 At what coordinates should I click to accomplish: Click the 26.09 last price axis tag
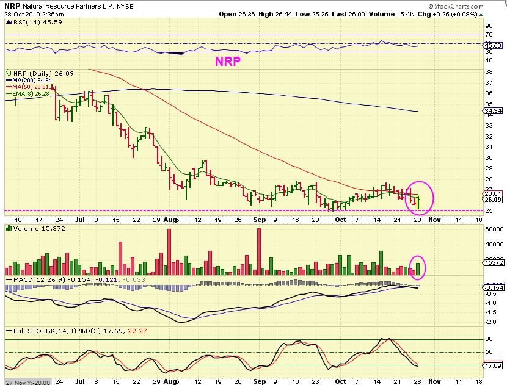[x=493, y=200]
